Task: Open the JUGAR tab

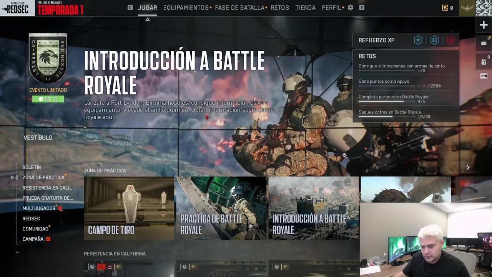Action: coord(148,8)
